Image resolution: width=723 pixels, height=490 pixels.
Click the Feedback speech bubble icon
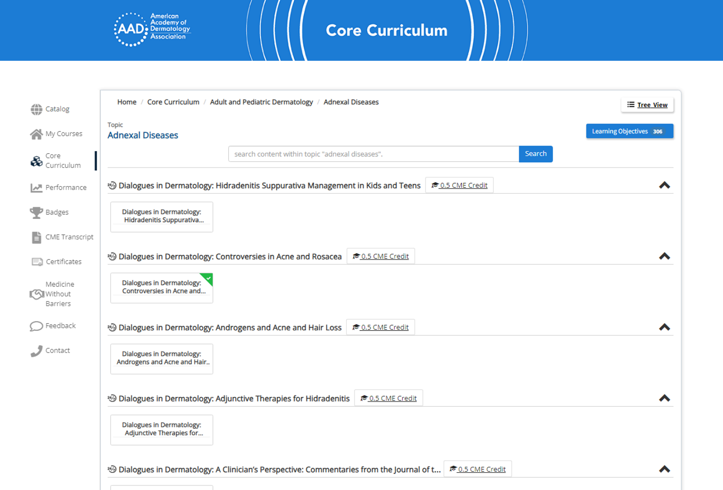pos(36,326)
